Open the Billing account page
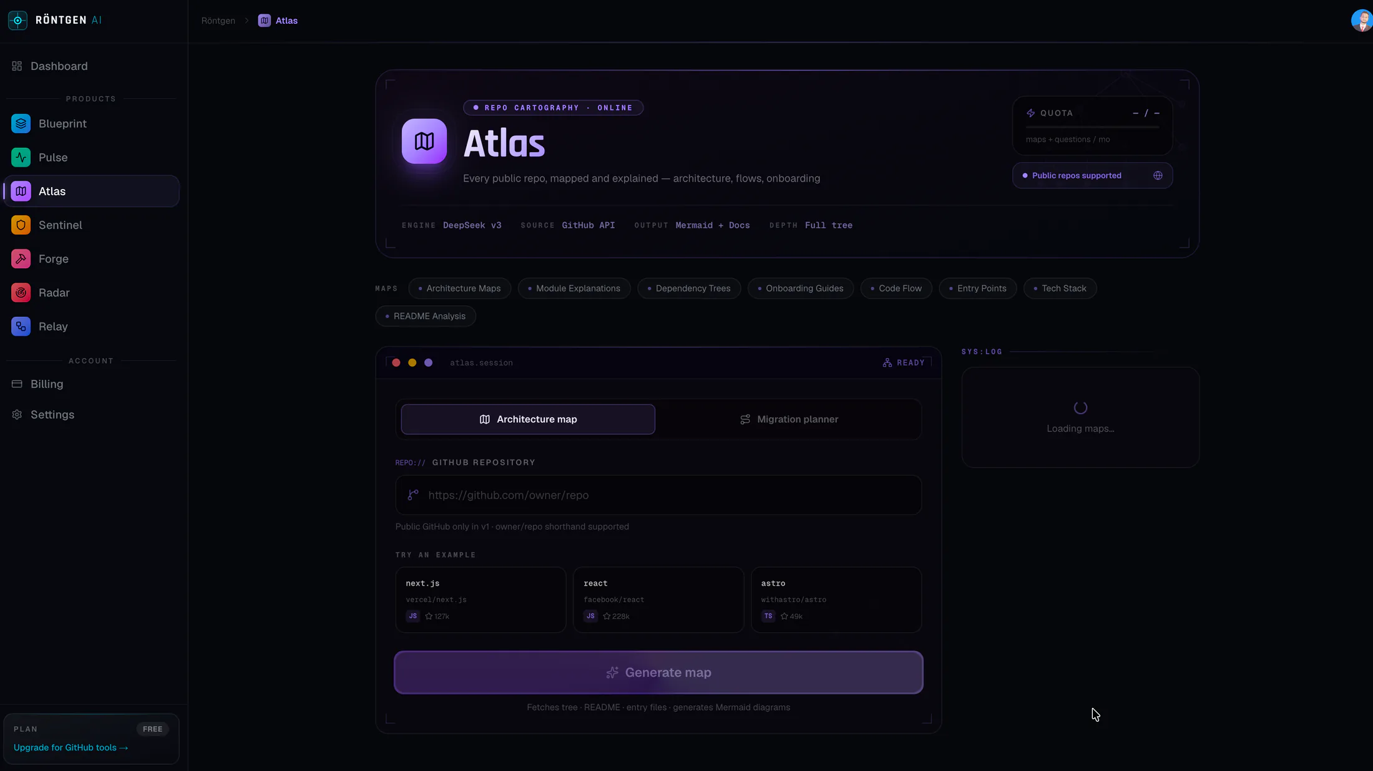The height and width of the screenshot is (771, 1373). [91, 384]
